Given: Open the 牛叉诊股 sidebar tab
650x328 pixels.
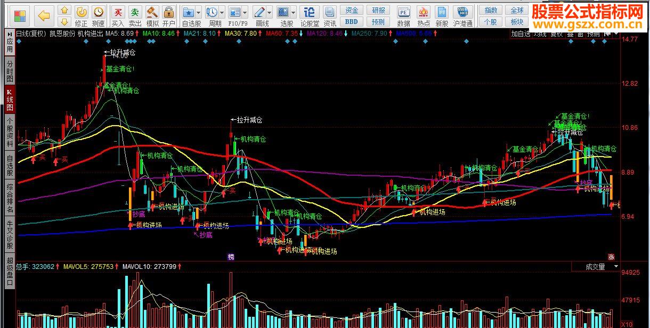Looking at the screenshot, I should pos(10,235).
